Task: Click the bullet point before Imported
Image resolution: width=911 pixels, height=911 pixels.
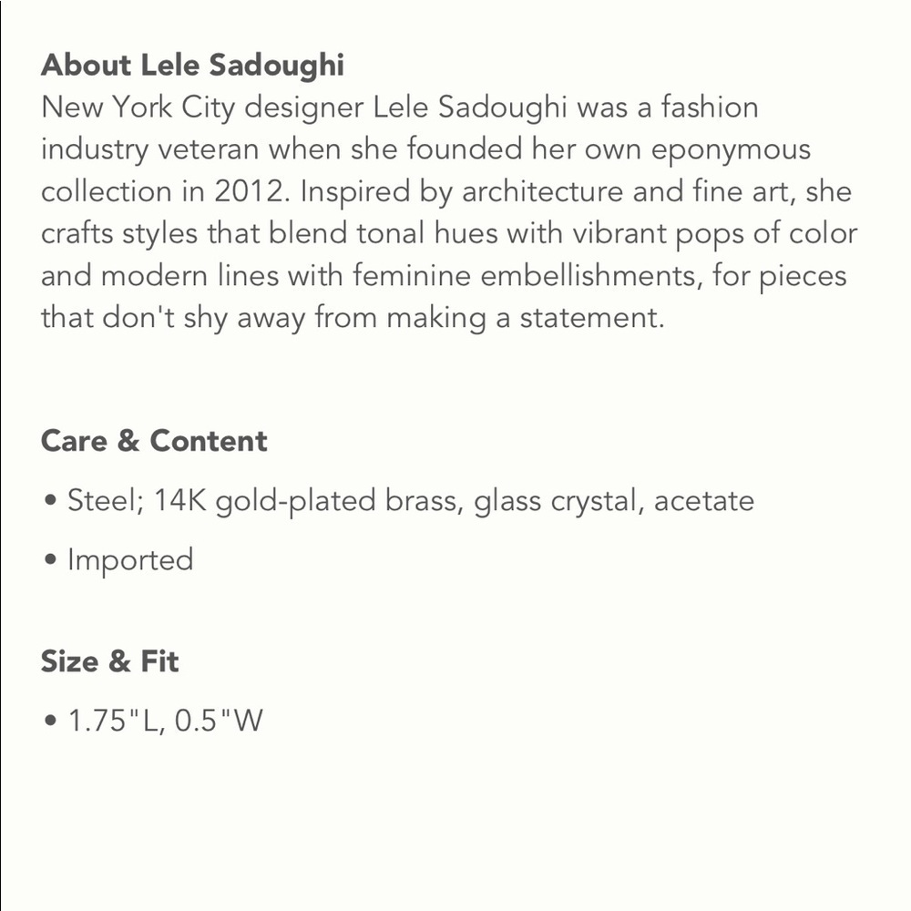Action: [x=50, y=560]
